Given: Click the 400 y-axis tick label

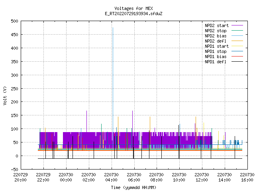Looking at the screenshot, I should point(14,48).
